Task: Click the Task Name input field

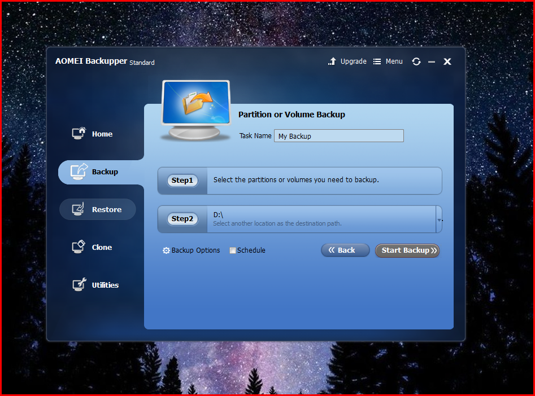Action: click(x=339, y=136)
